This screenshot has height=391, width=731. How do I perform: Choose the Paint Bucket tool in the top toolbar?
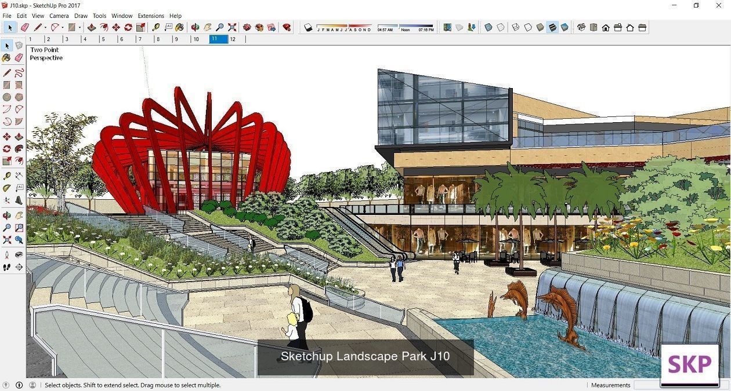pos(179,27)
